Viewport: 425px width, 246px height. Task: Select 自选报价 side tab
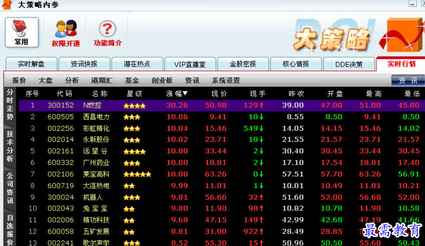coord(10,230)
